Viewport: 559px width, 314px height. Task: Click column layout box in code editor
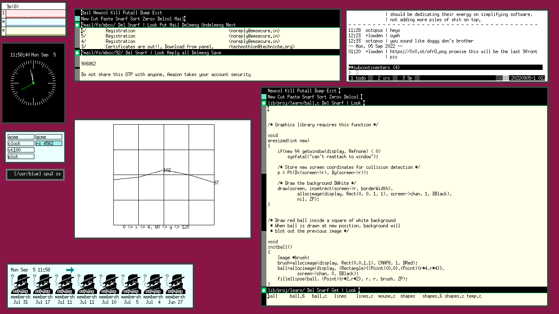pos(264,97)
